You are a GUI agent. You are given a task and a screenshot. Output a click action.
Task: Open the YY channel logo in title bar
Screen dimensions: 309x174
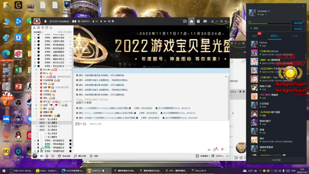(x=37, y=21)
